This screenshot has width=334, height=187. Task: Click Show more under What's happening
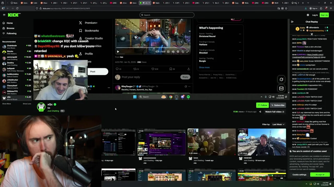[204, 67]
